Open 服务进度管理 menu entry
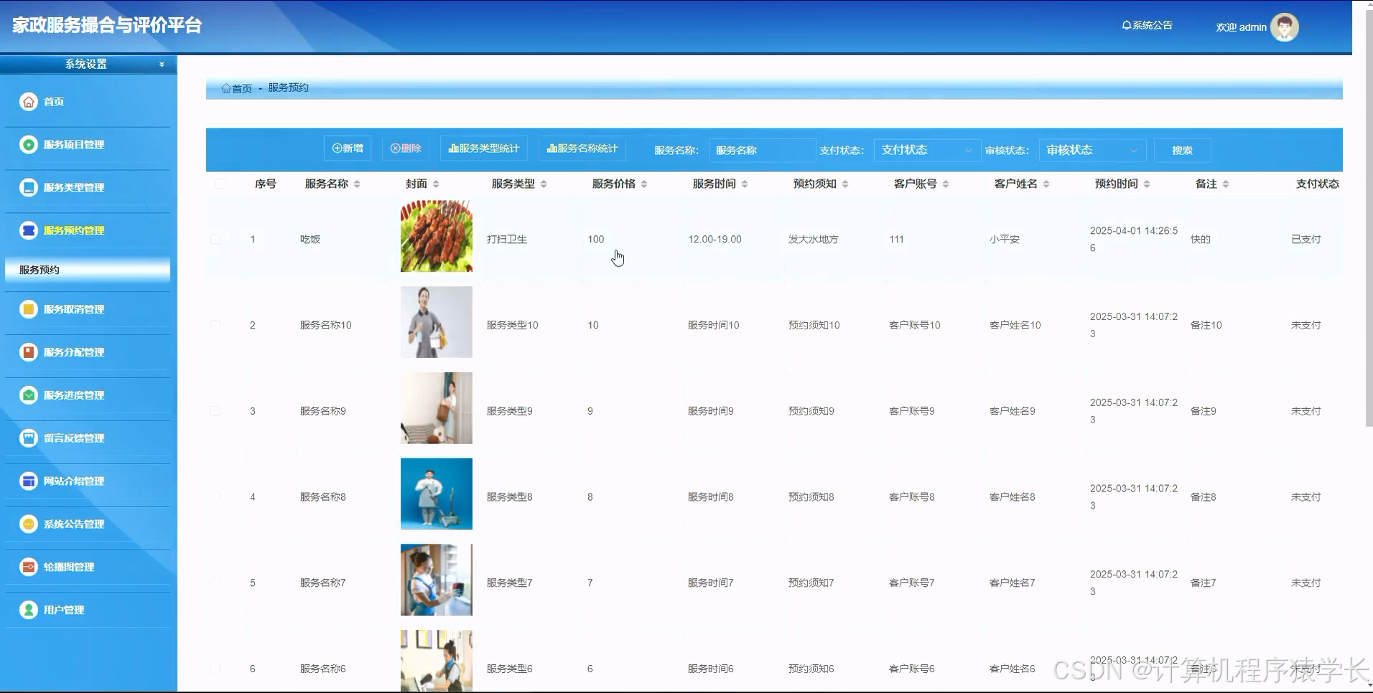This screenshot has height=693, width=1373. (28, 395)
